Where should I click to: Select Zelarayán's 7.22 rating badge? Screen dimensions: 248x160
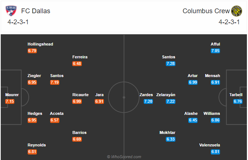click(171, 101)
